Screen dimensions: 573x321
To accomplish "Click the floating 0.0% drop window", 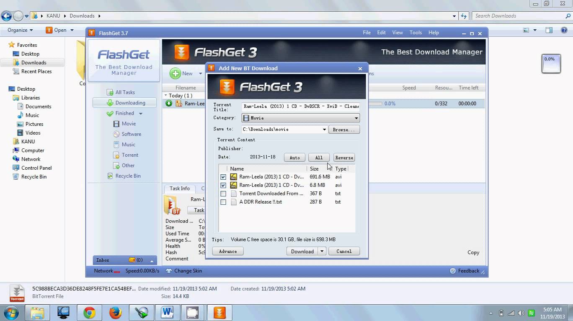I will [x=551, y=64].
